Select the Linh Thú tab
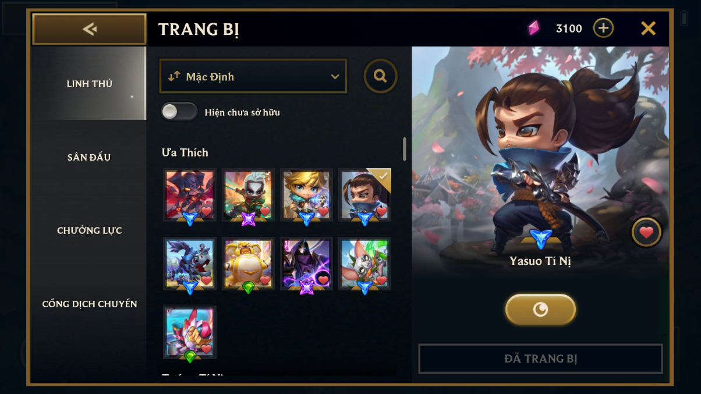 click(x=89, y=84)
